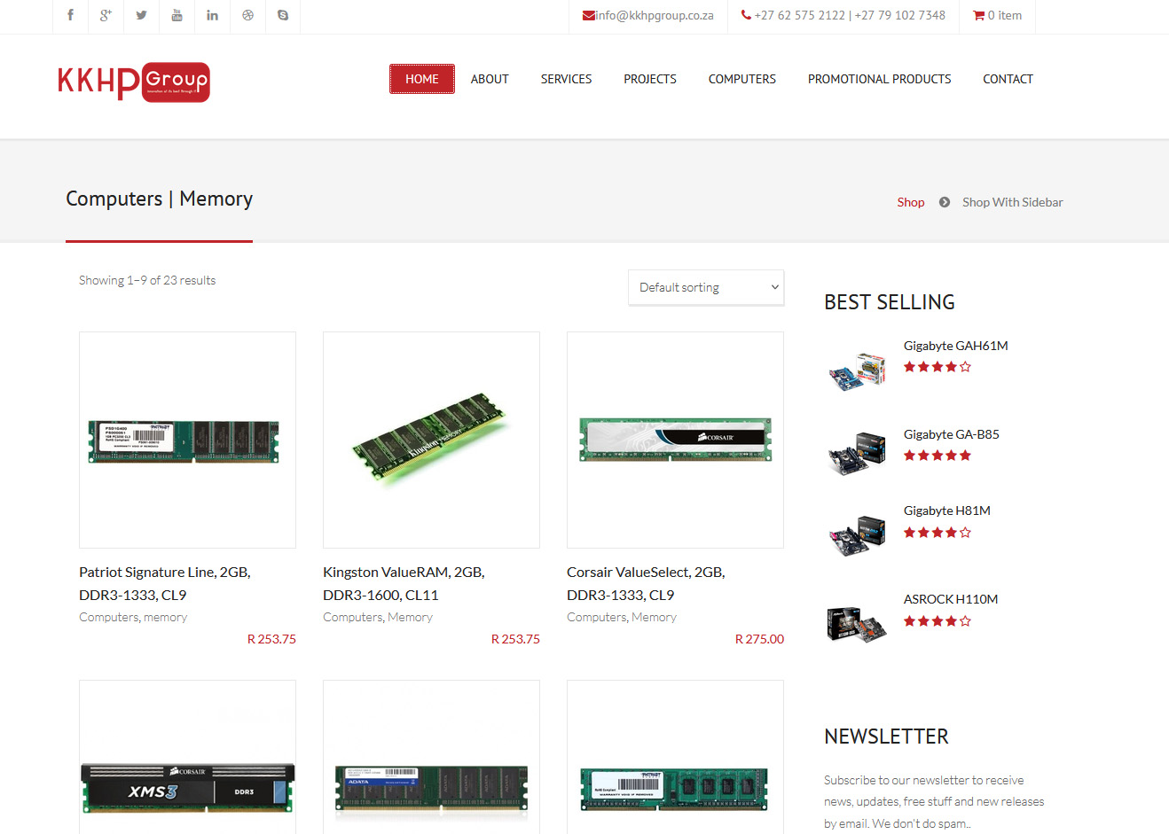
Task: Click the 0 item cart text
Action: point(1005,15)
